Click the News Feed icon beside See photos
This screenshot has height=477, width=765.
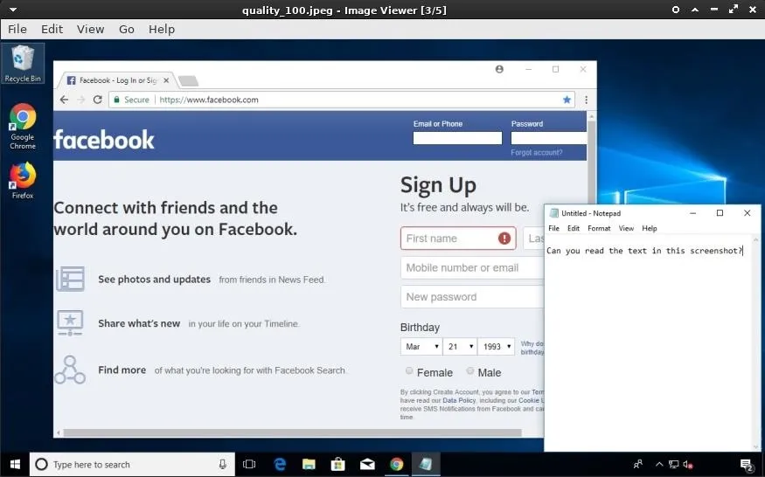(70, 279)
